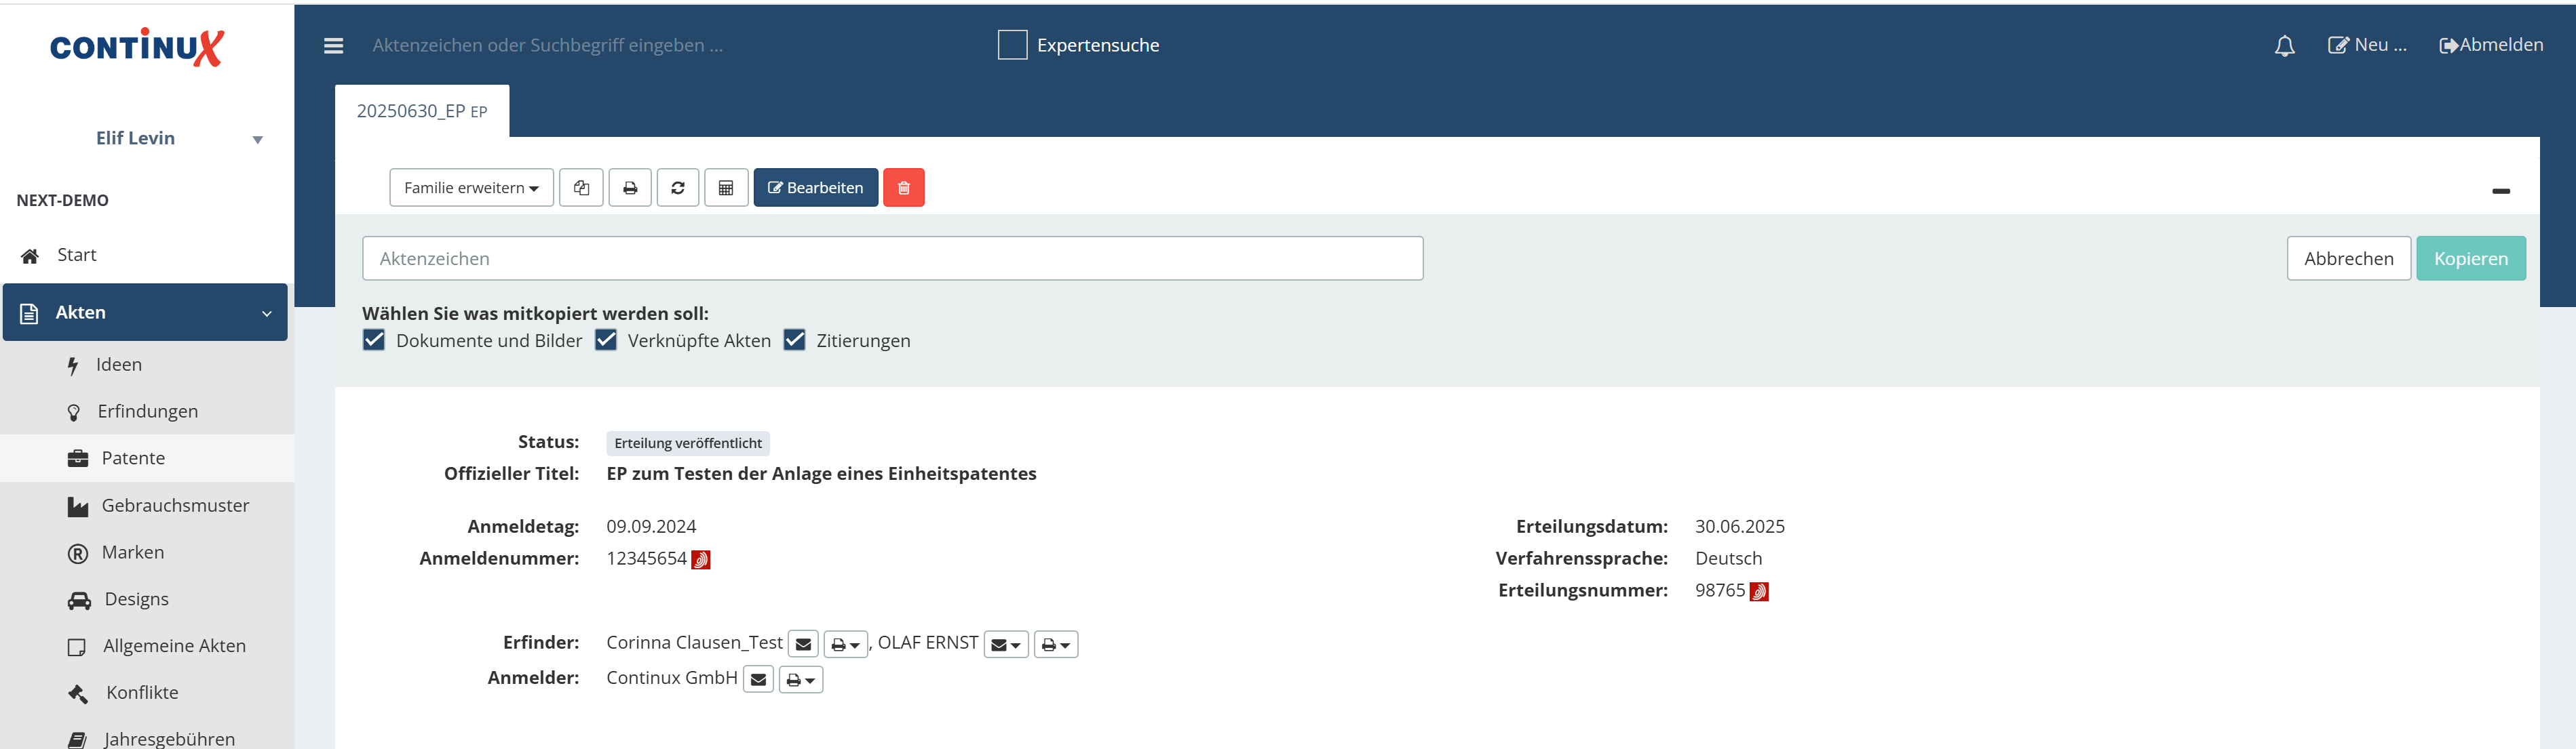Enable the Expertensuche checkbox
Viewport: 2576px width, 749px height.
(1012, 45)
